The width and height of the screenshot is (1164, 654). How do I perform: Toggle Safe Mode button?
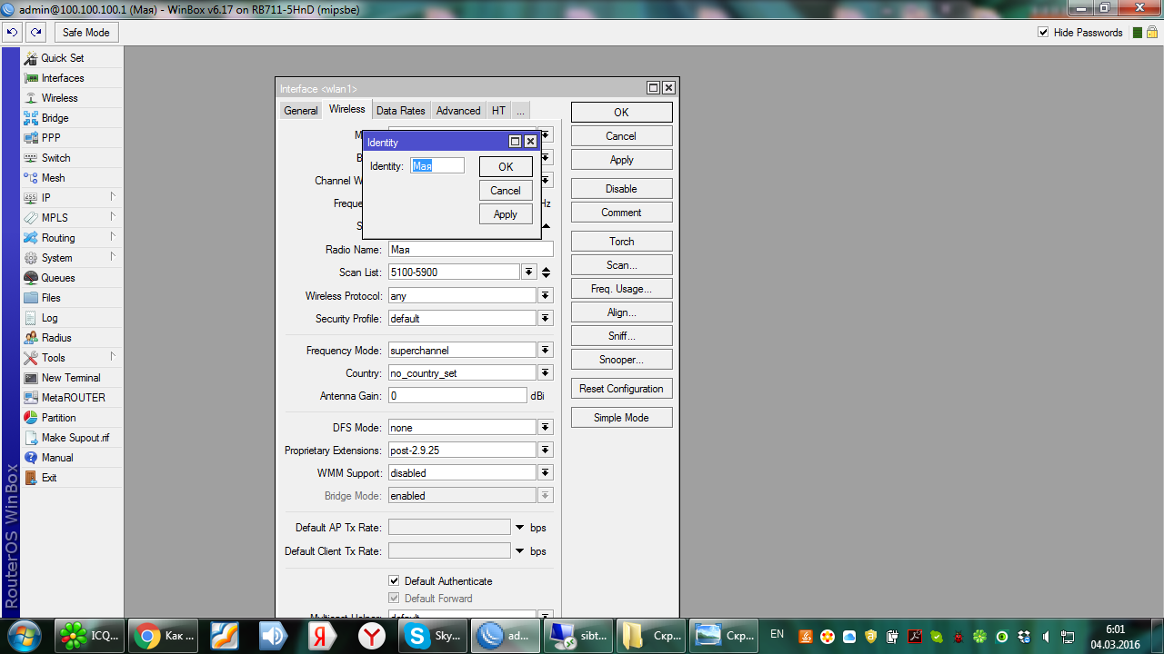85,33
